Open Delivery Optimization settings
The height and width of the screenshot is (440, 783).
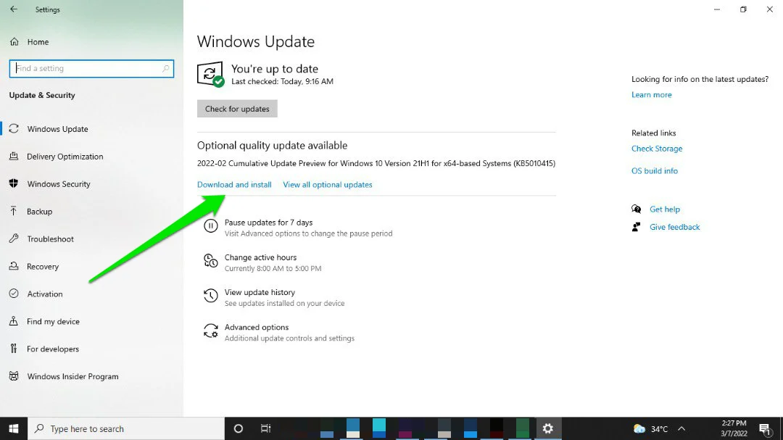[x=65, y=157]
